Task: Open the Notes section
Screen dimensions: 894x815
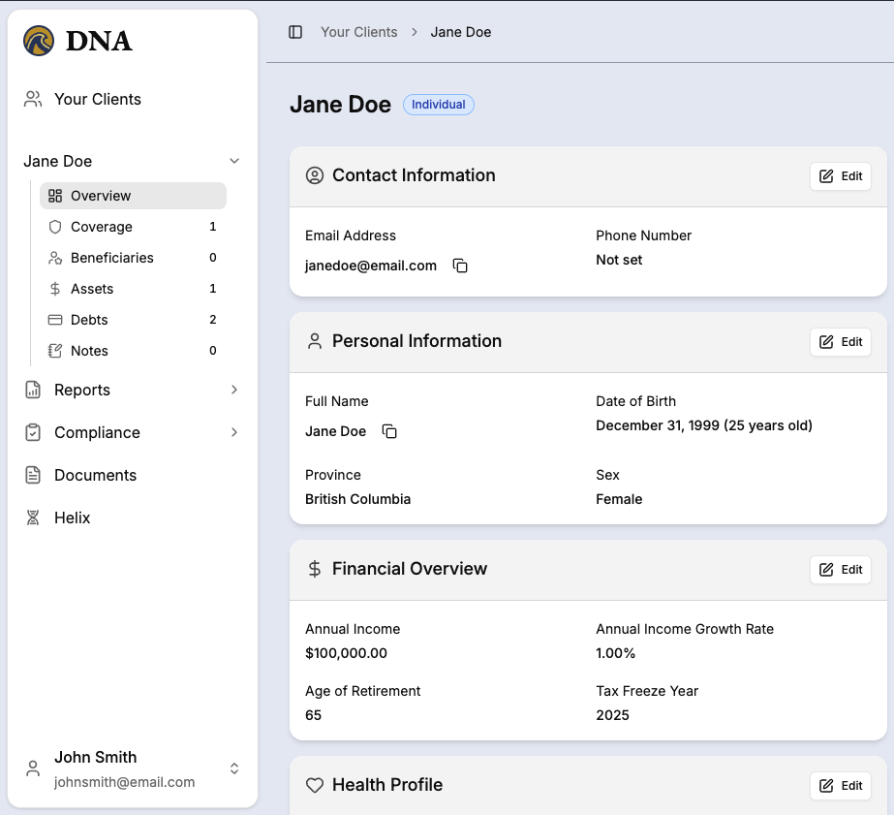Action: pos(89,351)
